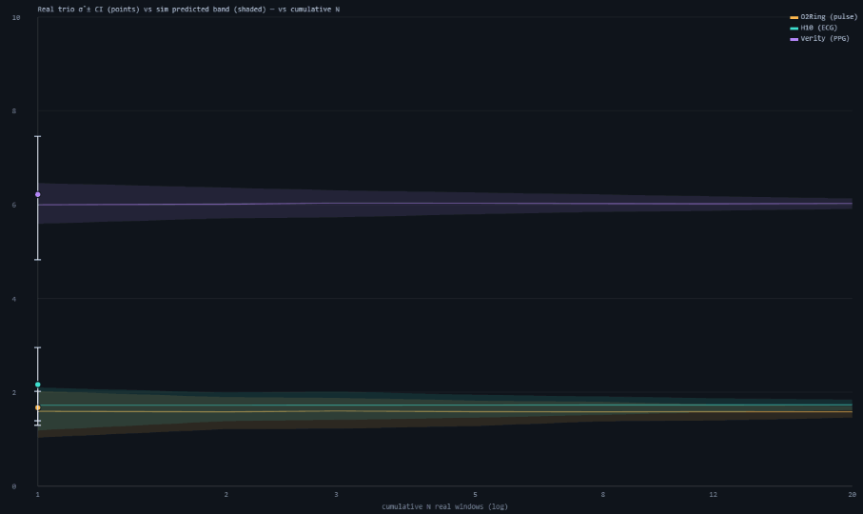The height and width of the screenshot is (514, 863).
Task: Click the H10 (ECG) teal legend swatch
Action: pos(794,28)
